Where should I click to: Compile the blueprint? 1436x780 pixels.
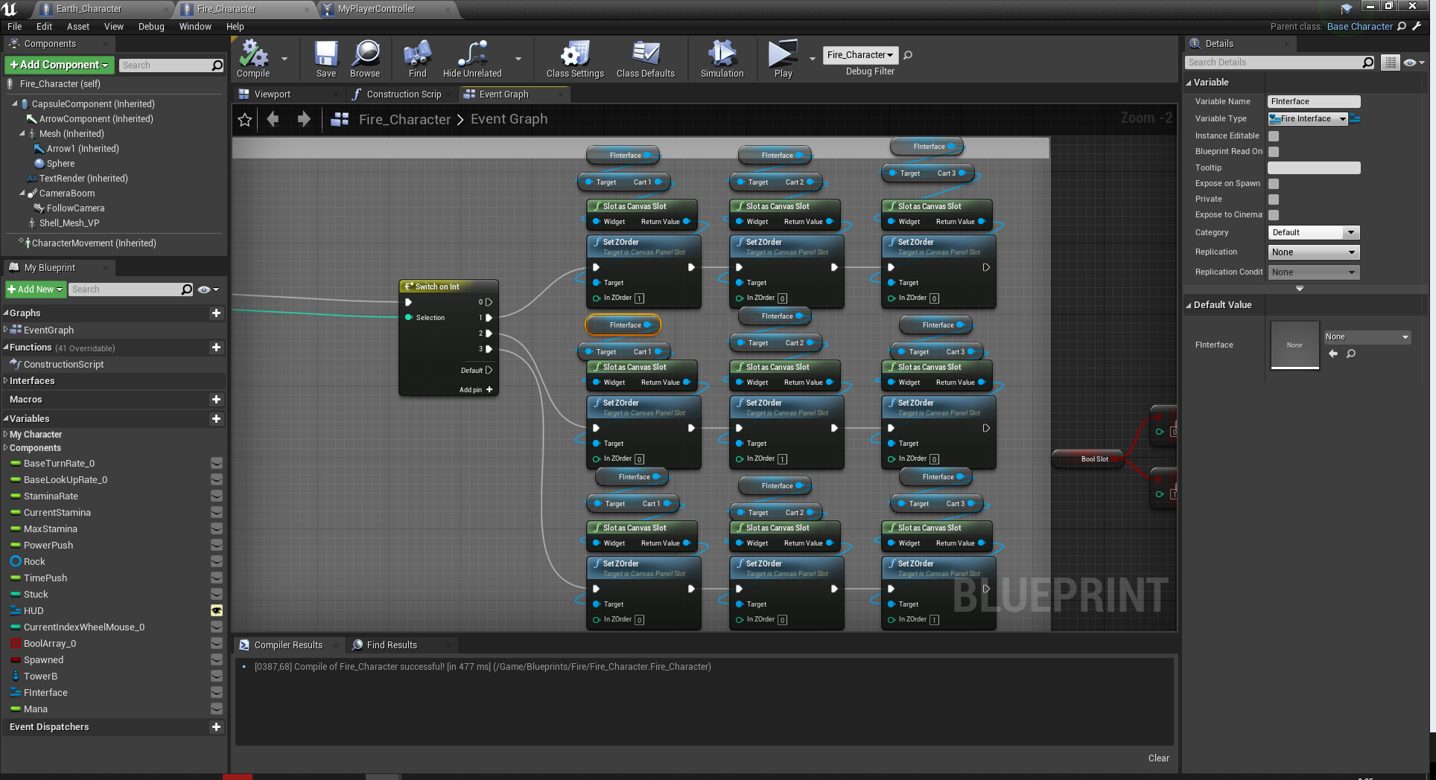[253, 59]
